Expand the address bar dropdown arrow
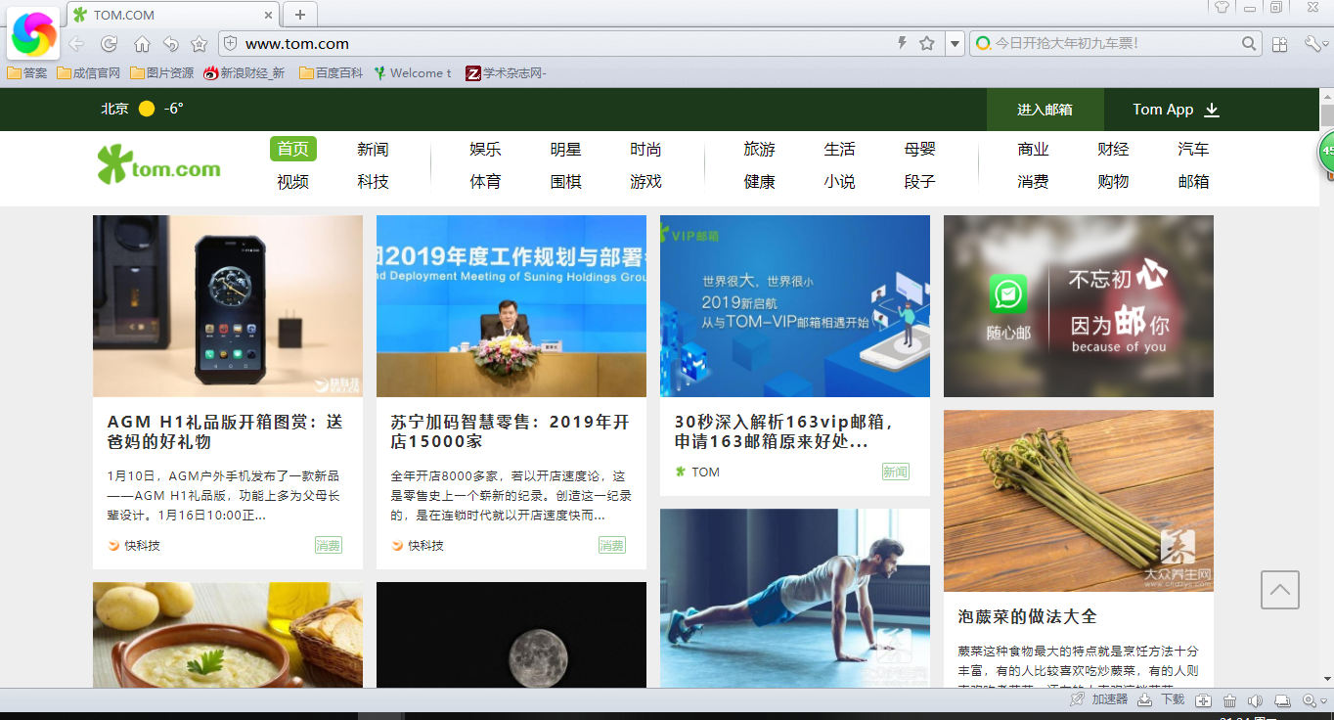The width and height of the screenshot is (1334, 720). [955, 44]
